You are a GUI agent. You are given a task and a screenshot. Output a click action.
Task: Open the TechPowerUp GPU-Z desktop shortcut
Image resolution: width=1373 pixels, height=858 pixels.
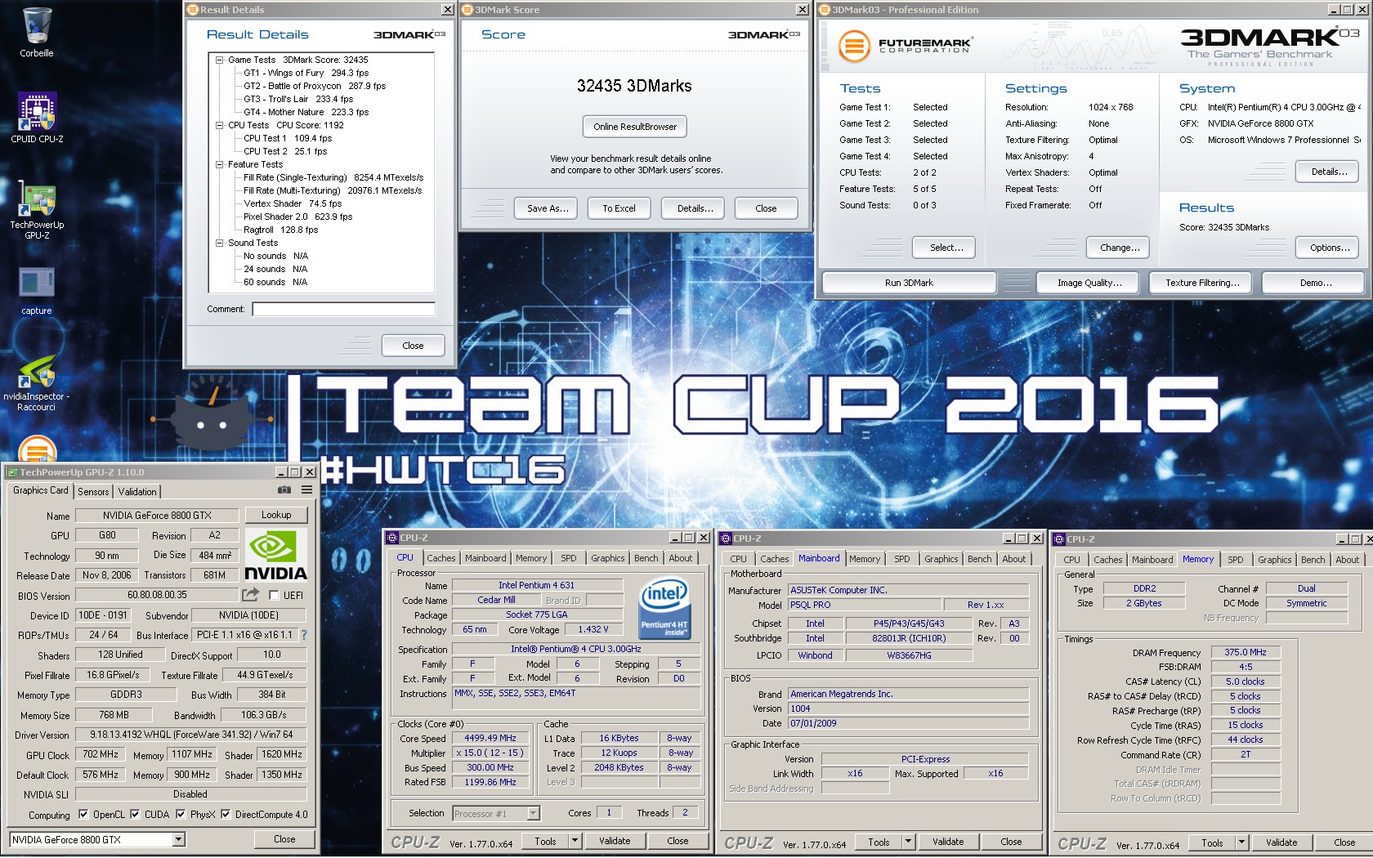coord(37,211)
